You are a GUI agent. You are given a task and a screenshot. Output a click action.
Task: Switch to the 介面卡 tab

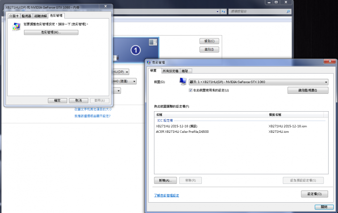(x=14, y=16)
